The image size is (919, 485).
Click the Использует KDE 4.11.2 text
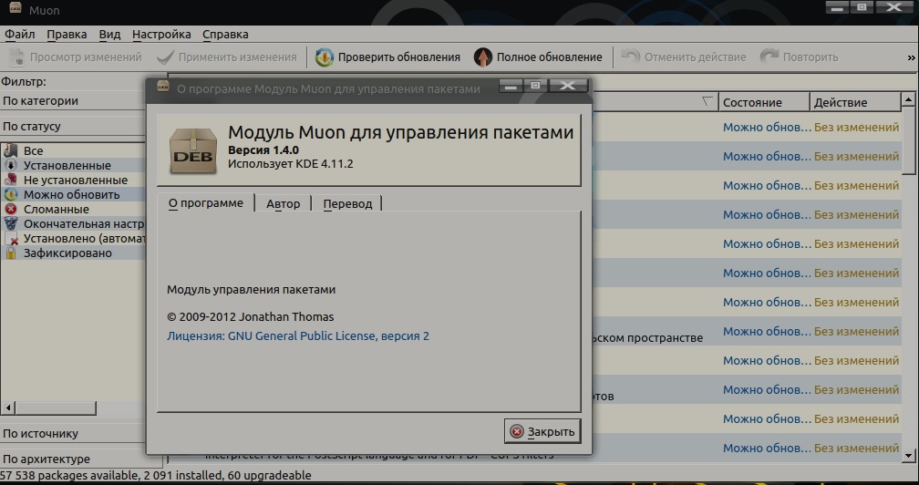(x=291, y=163)
